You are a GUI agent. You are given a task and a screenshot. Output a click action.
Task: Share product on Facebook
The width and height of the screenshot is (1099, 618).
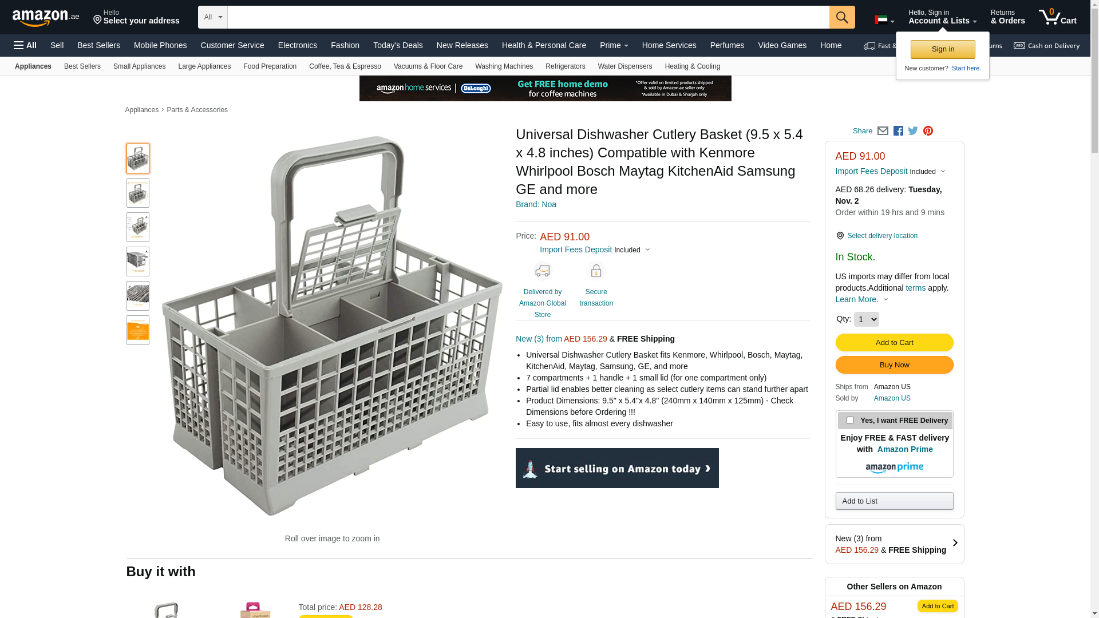pyautogui.click(x=898, y=131)
